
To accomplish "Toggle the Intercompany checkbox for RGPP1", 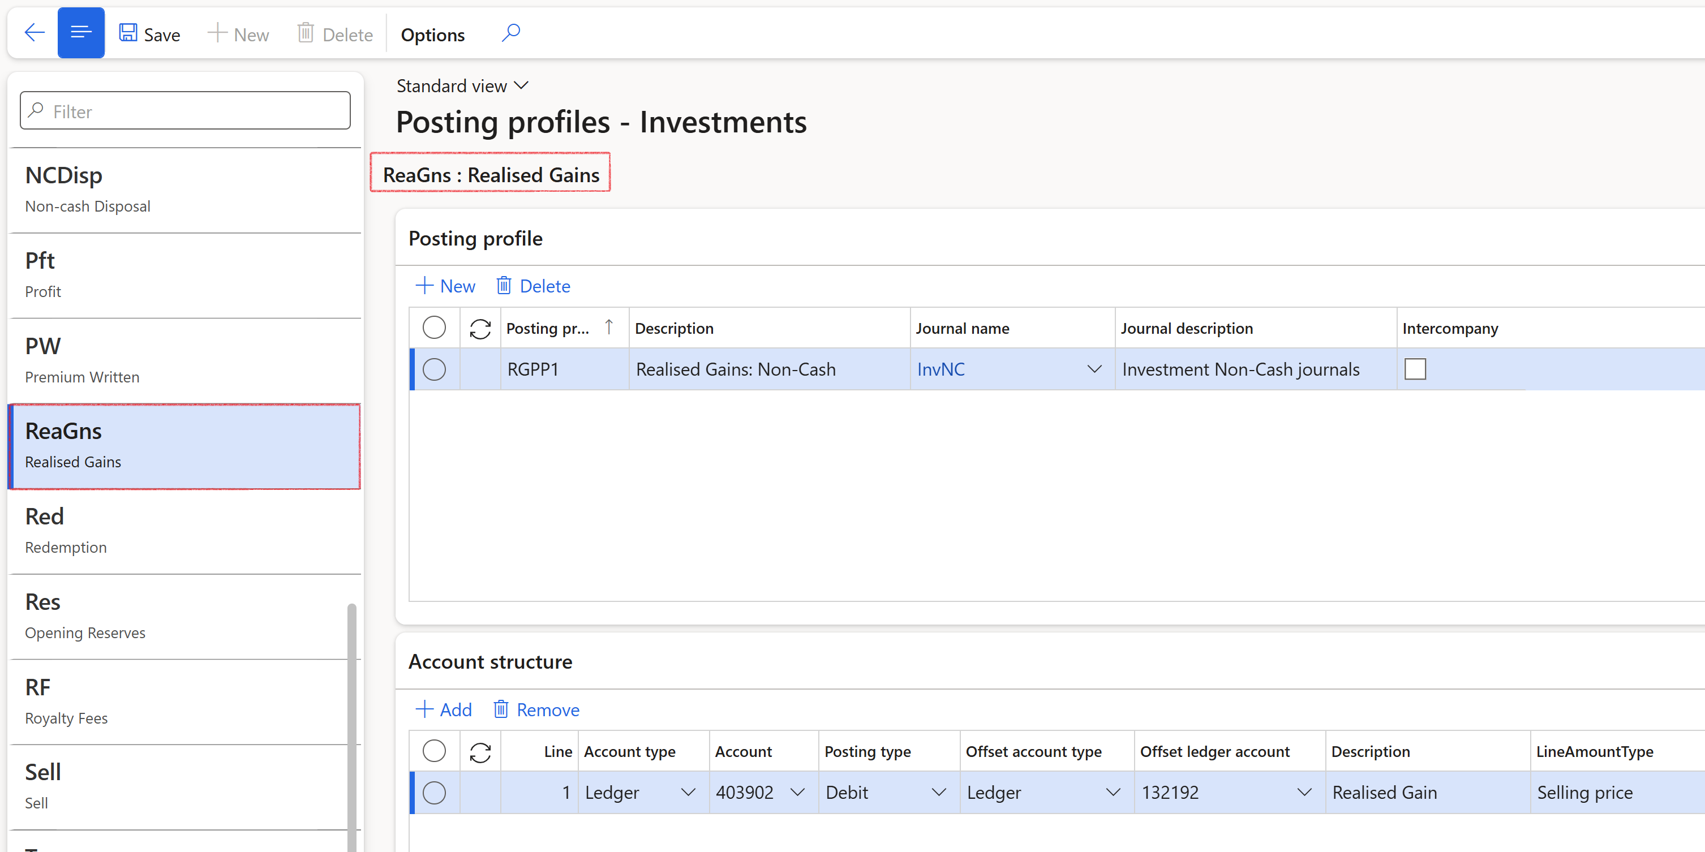I will 1415,369.
